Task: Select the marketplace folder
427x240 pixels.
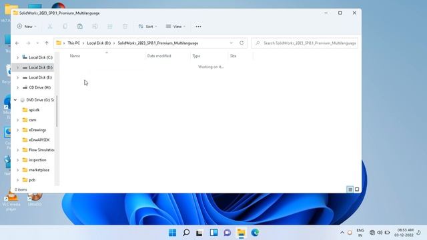Action: point(39,170)
